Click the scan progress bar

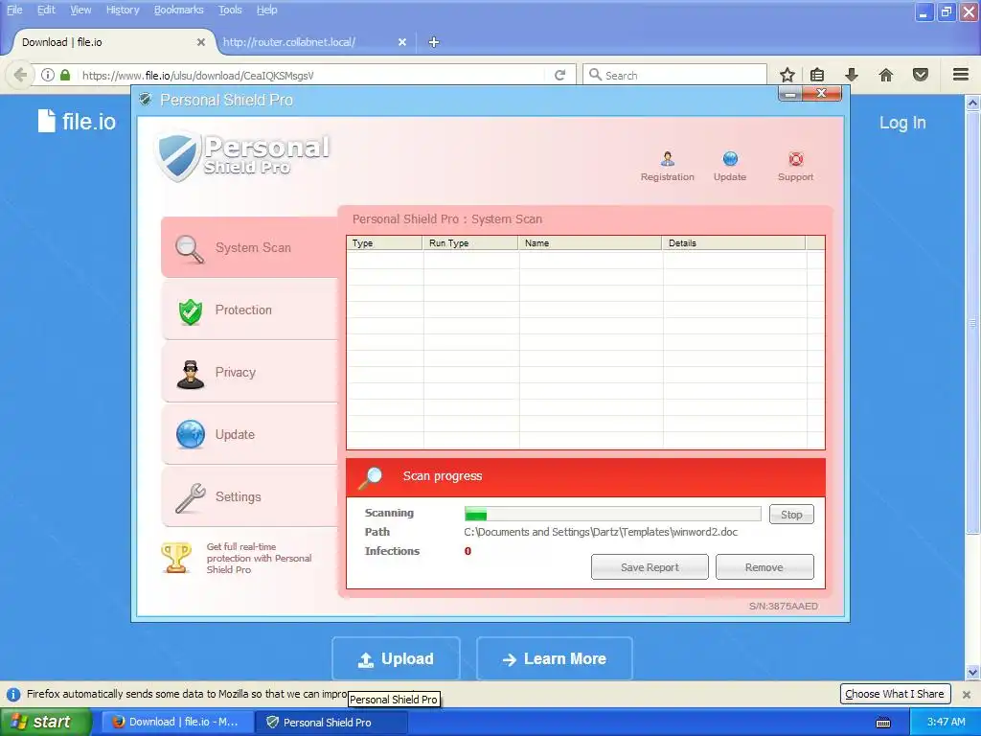[x=612, y=515]
